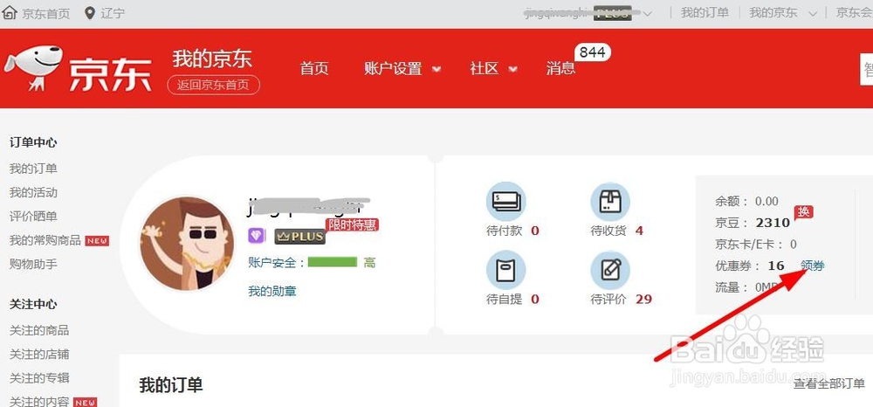Click the 待收货 count 4
Viewport: 873px width, 407px height.
[x=639, y=231]
